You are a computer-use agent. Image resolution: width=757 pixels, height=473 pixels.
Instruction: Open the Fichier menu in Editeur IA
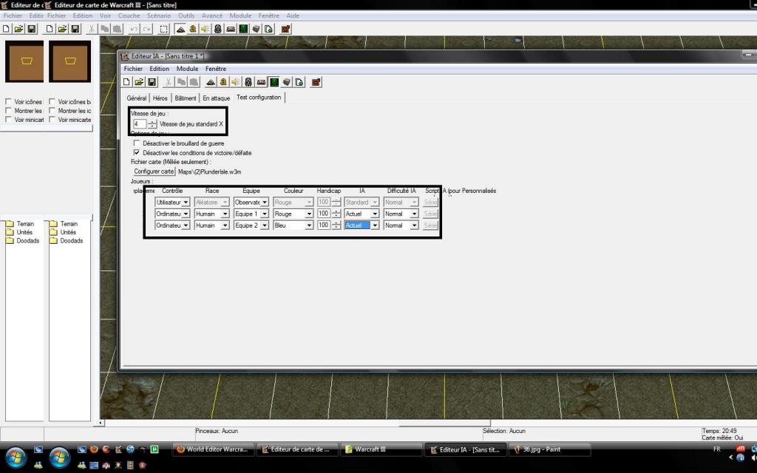[x=133, y=69]
